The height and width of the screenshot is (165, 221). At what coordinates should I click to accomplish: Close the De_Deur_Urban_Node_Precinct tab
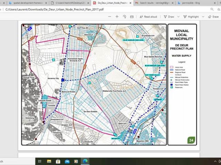[x=130, y=3]
